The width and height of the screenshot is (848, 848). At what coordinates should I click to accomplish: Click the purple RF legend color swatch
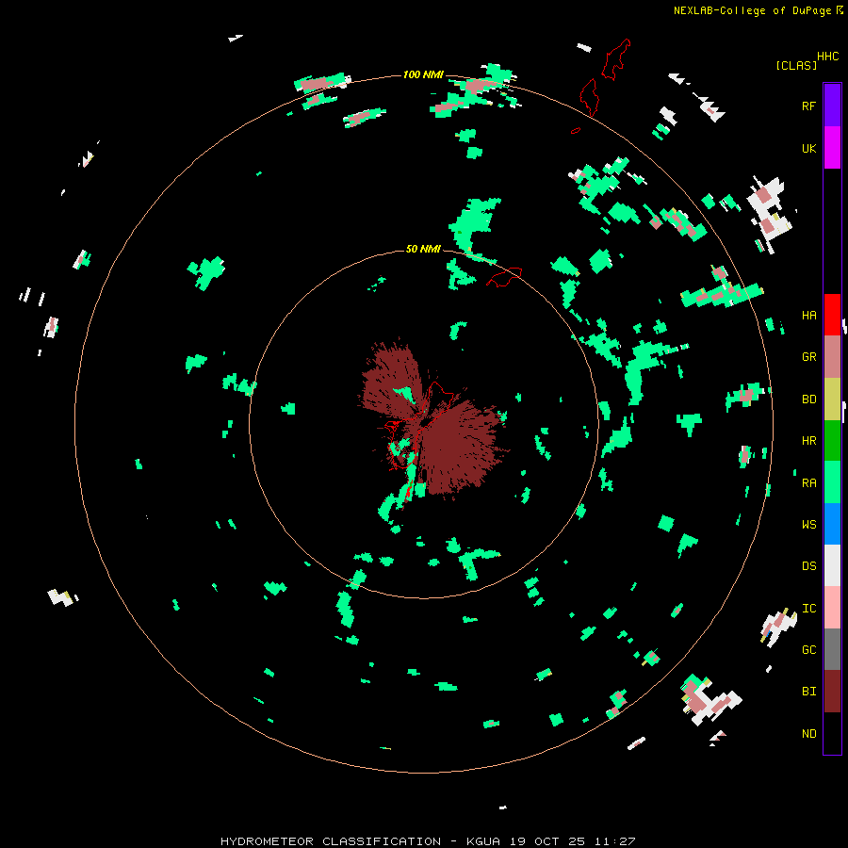point(832,106)
